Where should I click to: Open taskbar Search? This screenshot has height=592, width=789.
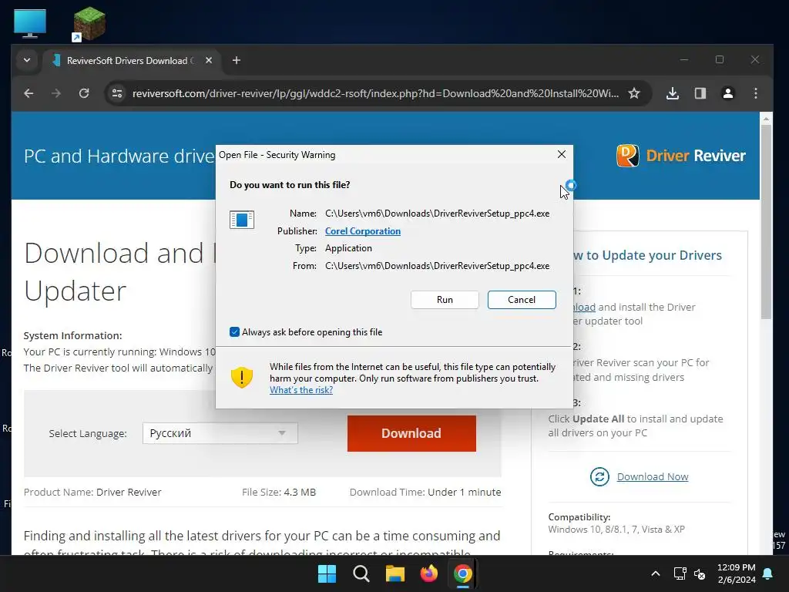(x=361, y=573)
